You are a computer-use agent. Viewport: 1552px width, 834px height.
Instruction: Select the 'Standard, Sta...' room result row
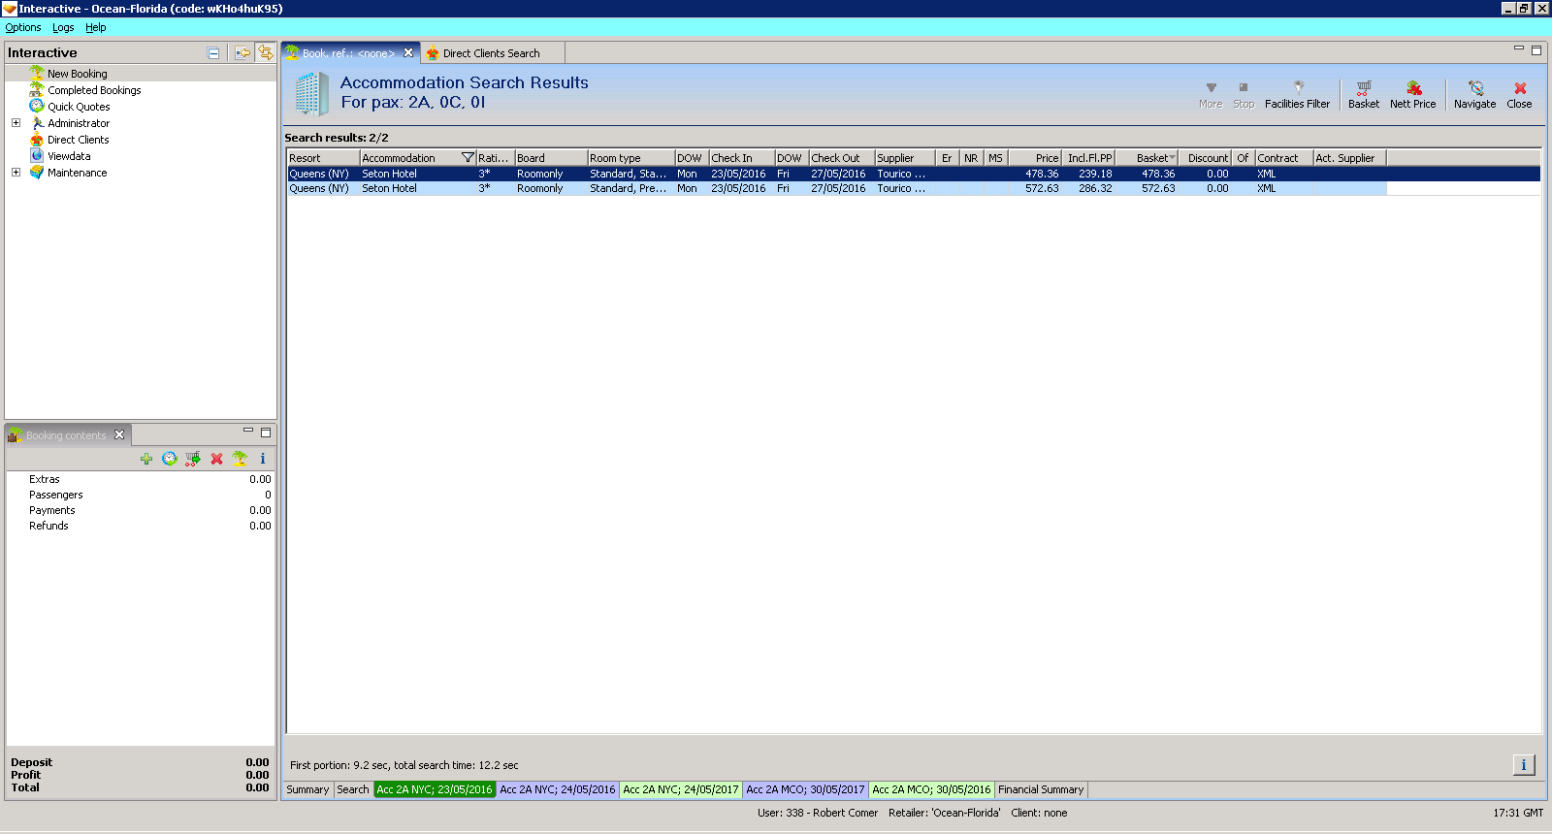point(914,174)
